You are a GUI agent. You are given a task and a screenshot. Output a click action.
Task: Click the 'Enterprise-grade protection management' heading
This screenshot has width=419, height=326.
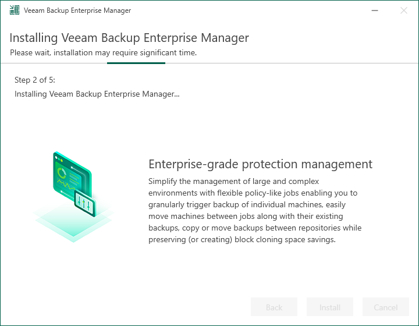point(260,164)
